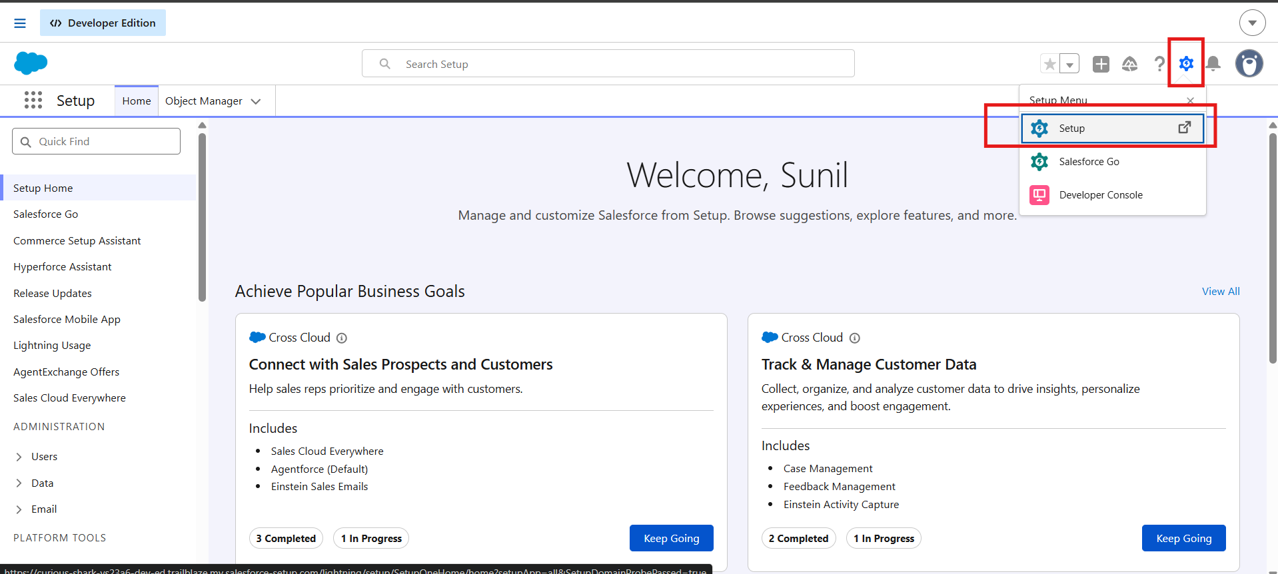Viewport: 1278px width, 574px height.
Task: Switch to the Home tab
Action: pos(137,101)
